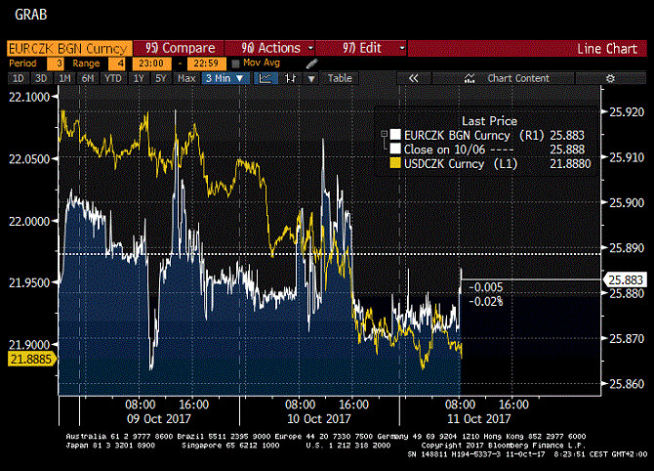
Task: Click the Chart Content icon
Action: pos(470,78)
